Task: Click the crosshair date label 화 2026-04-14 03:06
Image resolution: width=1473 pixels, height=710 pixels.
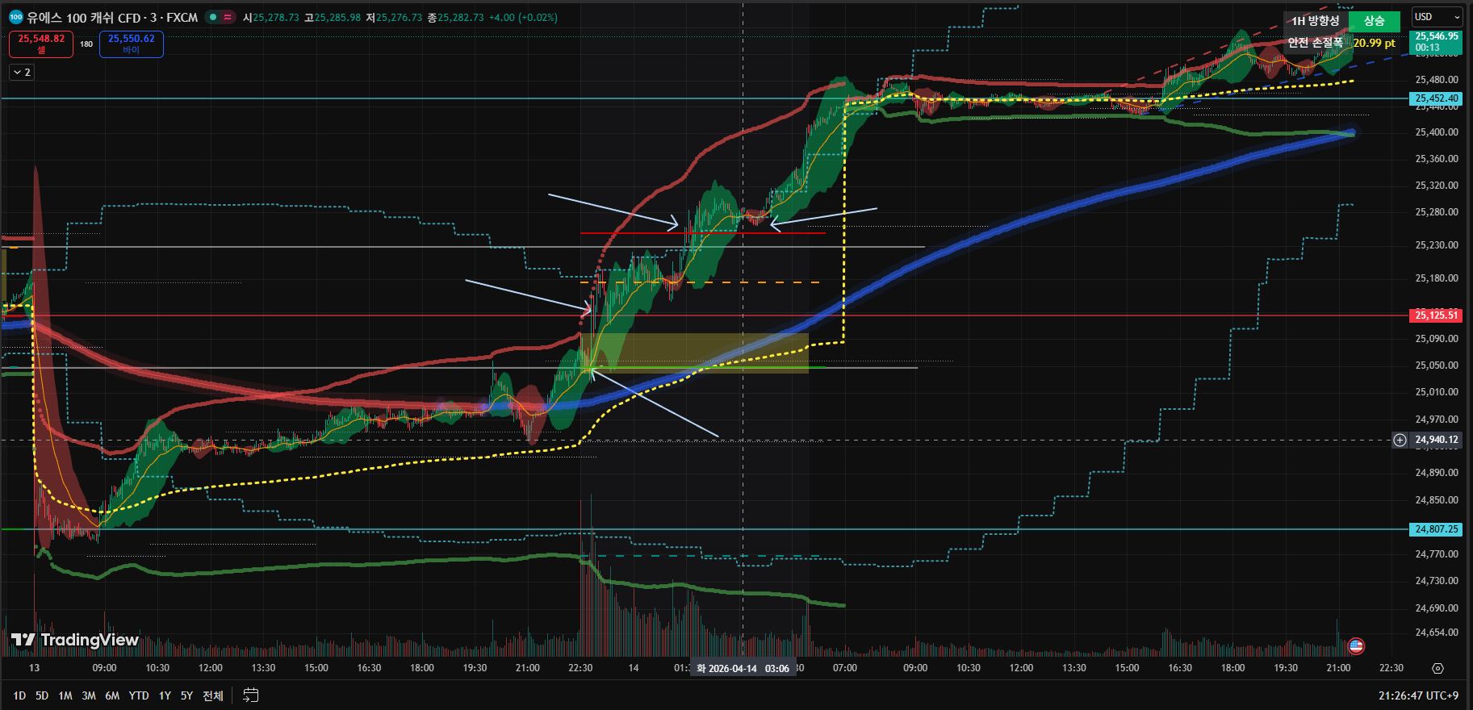Action: [x=743, y=669]
